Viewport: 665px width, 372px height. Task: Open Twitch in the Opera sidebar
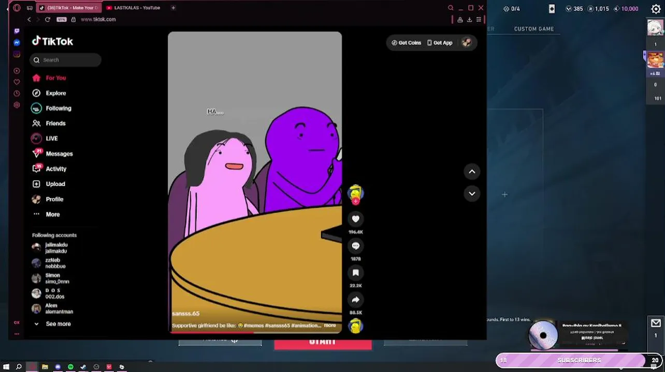[x=17, y=31]
